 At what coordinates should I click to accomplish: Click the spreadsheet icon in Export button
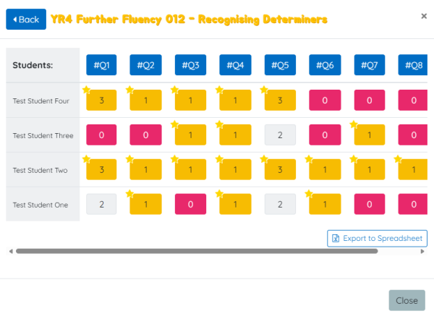336,238
